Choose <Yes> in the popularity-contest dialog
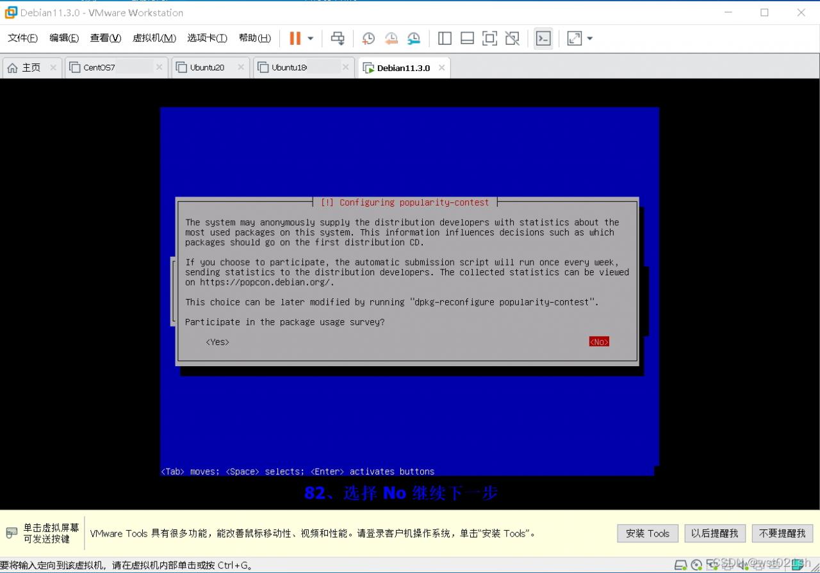 pos(218,342)
